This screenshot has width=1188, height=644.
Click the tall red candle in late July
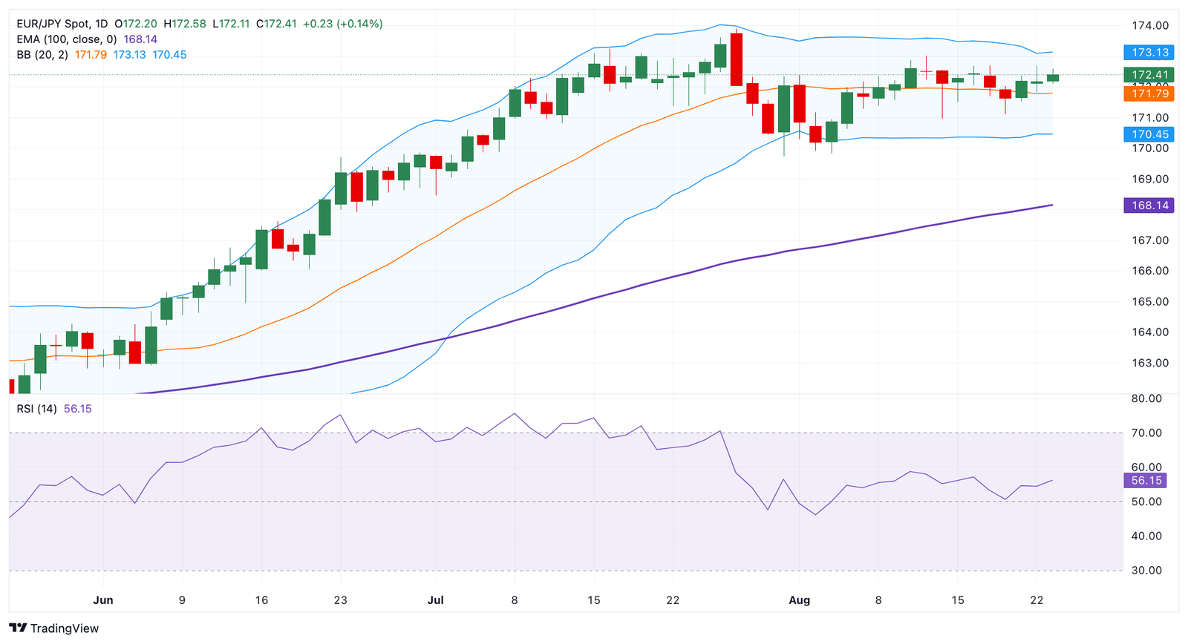coord(736,59)
